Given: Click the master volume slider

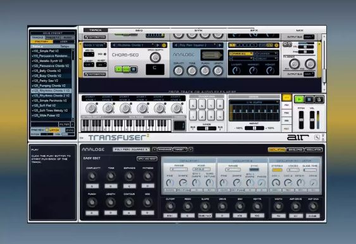Looking at the screenshot, I should pyautogui.click(x=312, y=120).
